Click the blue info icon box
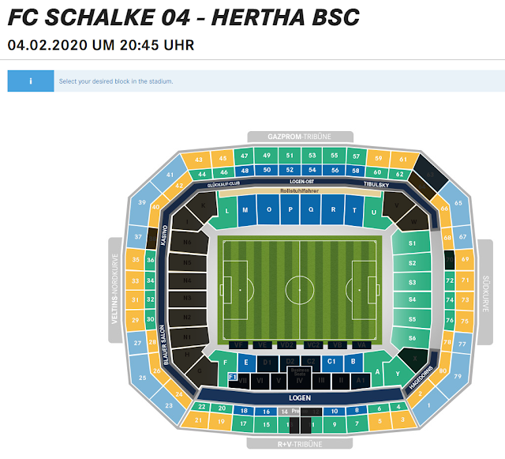The width and height of the screenshot is (505, 459). (x=31, y=81)
